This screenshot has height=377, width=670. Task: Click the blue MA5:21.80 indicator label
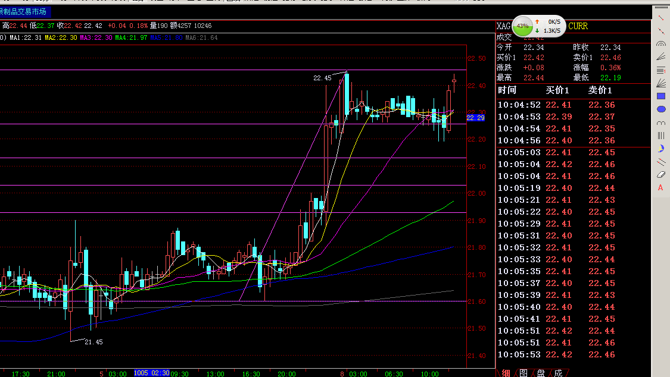(x=166, y=37)
